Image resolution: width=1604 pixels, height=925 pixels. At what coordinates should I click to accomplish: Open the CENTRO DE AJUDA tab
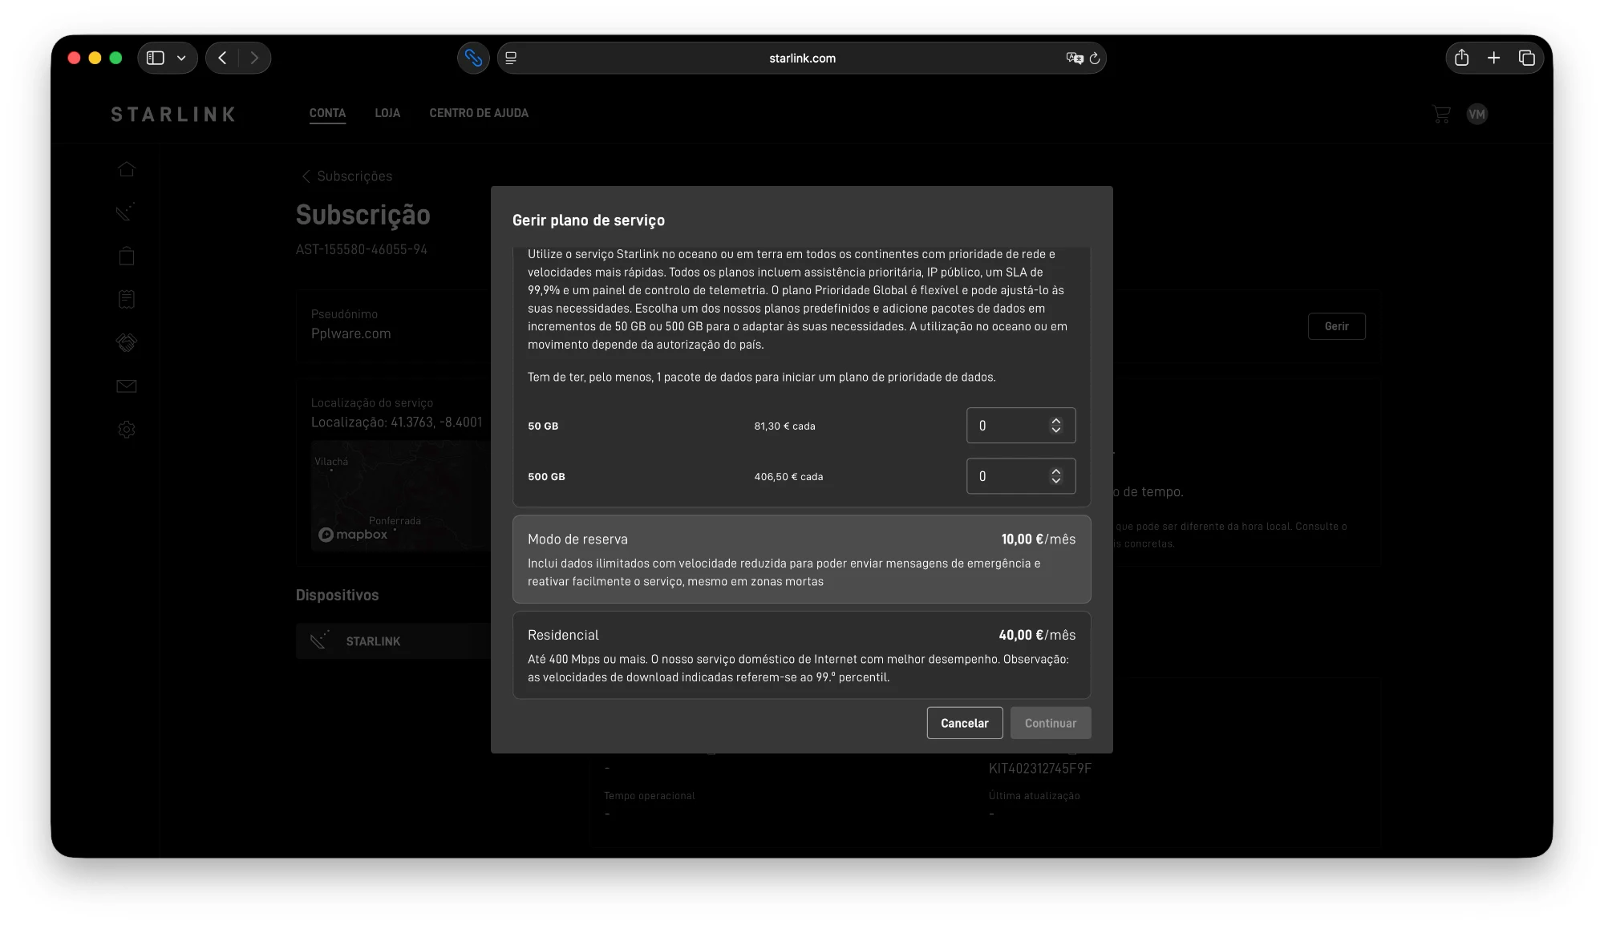(x=479, y=113)
